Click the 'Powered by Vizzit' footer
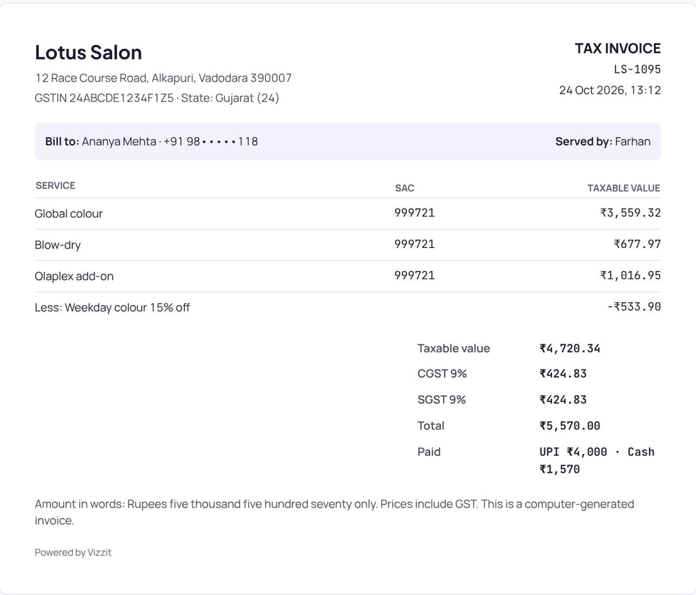Image resolution: width=696 pixels, height=595 pixels. click(x=73, y=552)
